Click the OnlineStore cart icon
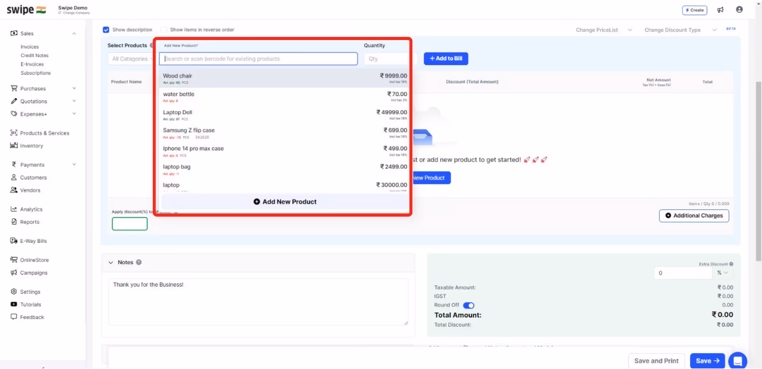The height and width of the screenshot is (369, 762). tap(14, 260)
